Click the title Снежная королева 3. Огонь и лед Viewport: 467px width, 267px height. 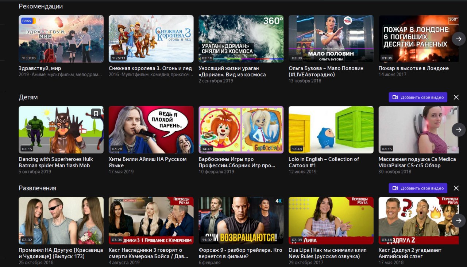pos(150,68)
